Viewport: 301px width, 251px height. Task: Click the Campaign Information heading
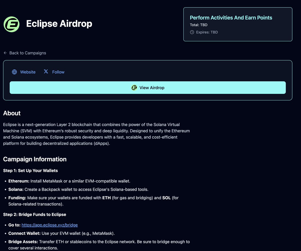pyautogui.click(x=35, y=159)
